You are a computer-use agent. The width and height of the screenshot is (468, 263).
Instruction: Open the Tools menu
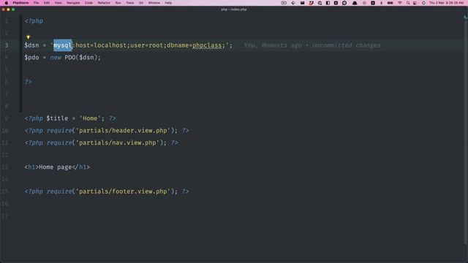pos(130,3)
